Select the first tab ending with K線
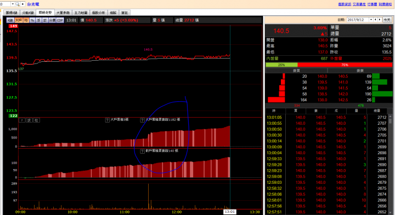Viewport: 395px width, 215px height. pos(12,13)
